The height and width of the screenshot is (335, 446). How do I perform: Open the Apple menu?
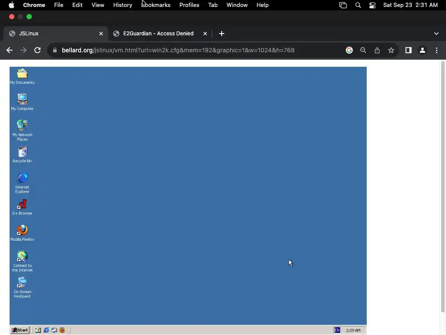[x=11, y=5]
